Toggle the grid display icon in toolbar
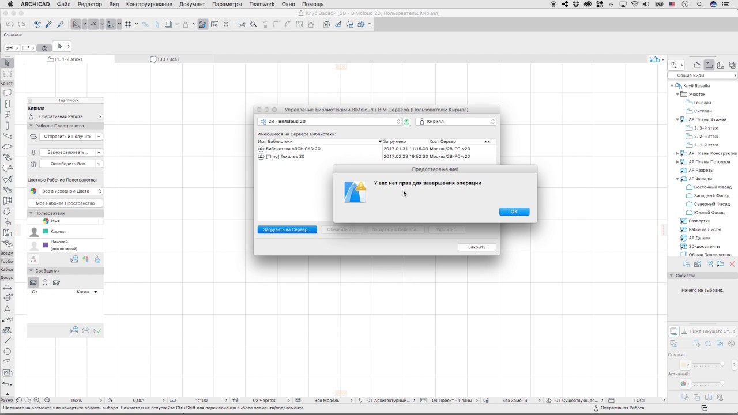Screen dimensions: 738x415 click(x=128, y=24)
